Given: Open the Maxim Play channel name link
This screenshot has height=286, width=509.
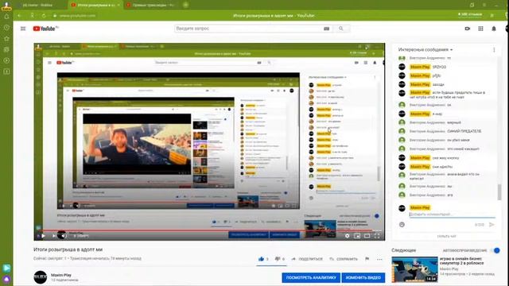Looking at the screenshot, I should click(61, 275).
